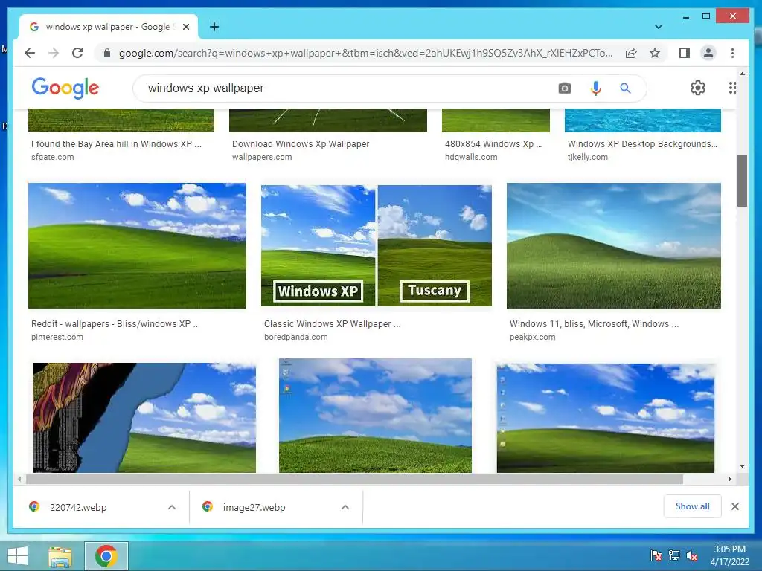Reload the current page
The image size is (762, 571).
click(x=77, y=53)
